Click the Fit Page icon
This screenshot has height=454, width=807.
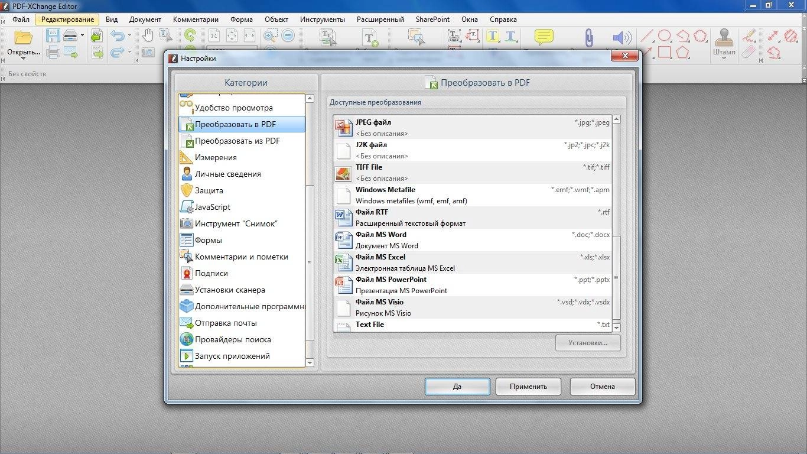[x=232, y=35]
